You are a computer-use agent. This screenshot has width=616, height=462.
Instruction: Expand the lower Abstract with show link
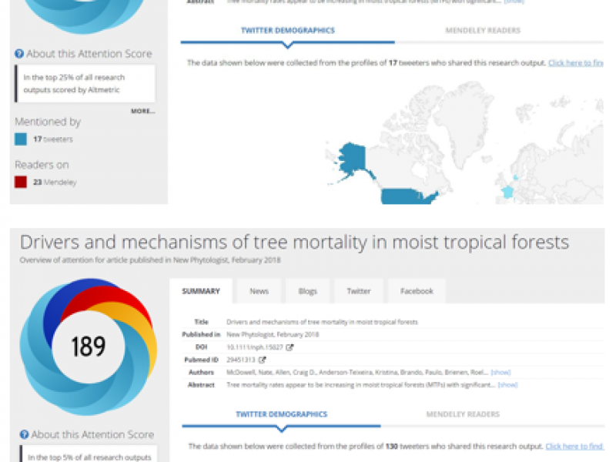507,385
